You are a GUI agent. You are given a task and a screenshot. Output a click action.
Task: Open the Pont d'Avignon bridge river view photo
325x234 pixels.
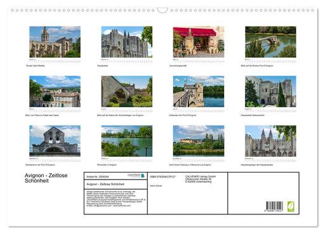(x=270, y=42)
